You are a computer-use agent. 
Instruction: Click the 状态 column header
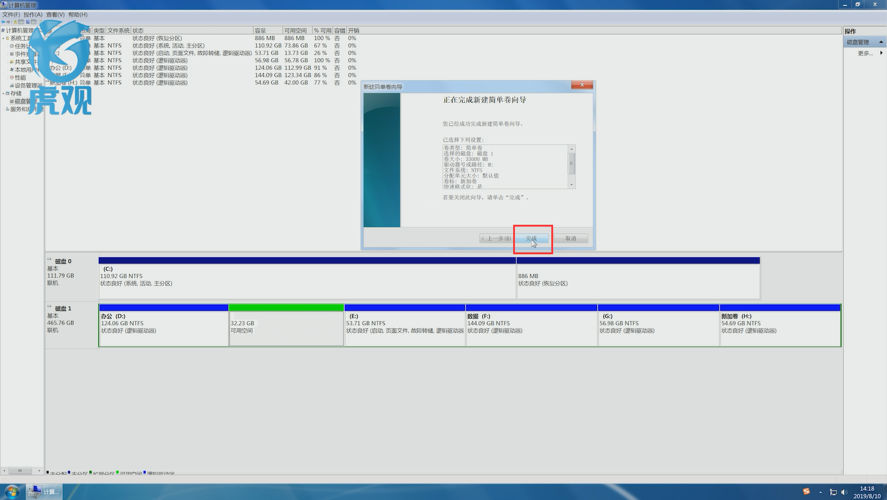[x=192, y=30]
